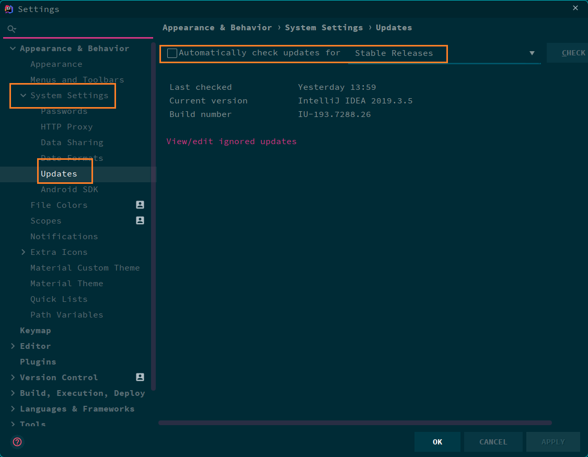Enable Automatically check updates checkbox
588x457 pixels.
(x=172, y=53)
